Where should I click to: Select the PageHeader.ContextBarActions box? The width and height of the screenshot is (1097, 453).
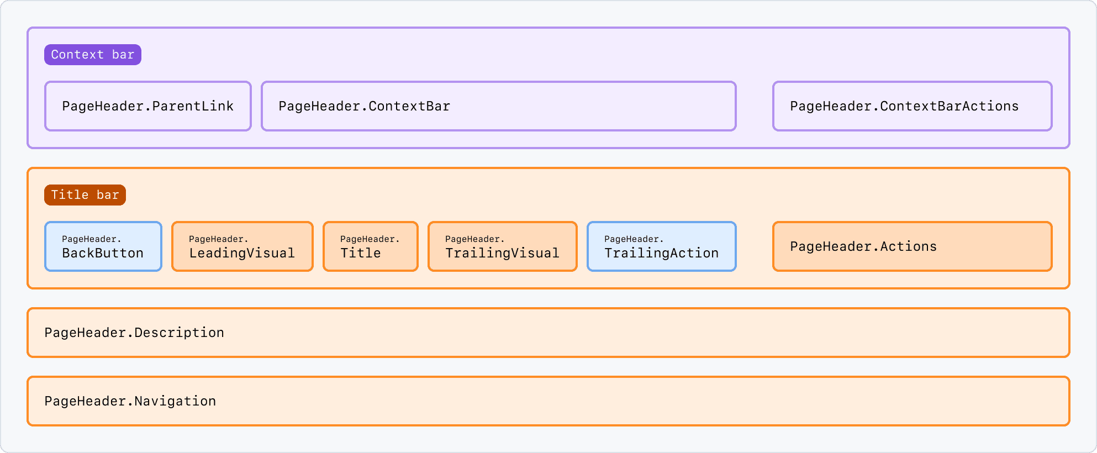[911, 106]
